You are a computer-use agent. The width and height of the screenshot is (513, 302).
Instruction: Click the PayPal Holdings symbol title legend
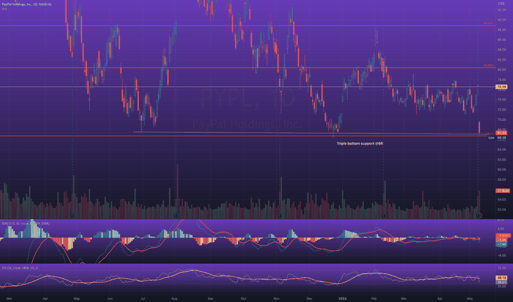point(26,4)
